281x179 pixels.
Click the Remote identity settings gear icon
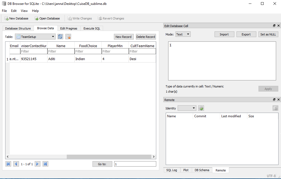click(x=201, y=108)
